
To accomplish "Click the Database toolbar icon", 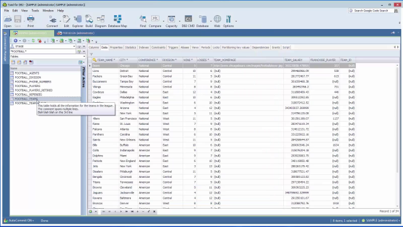I will (x=203, y=21).
